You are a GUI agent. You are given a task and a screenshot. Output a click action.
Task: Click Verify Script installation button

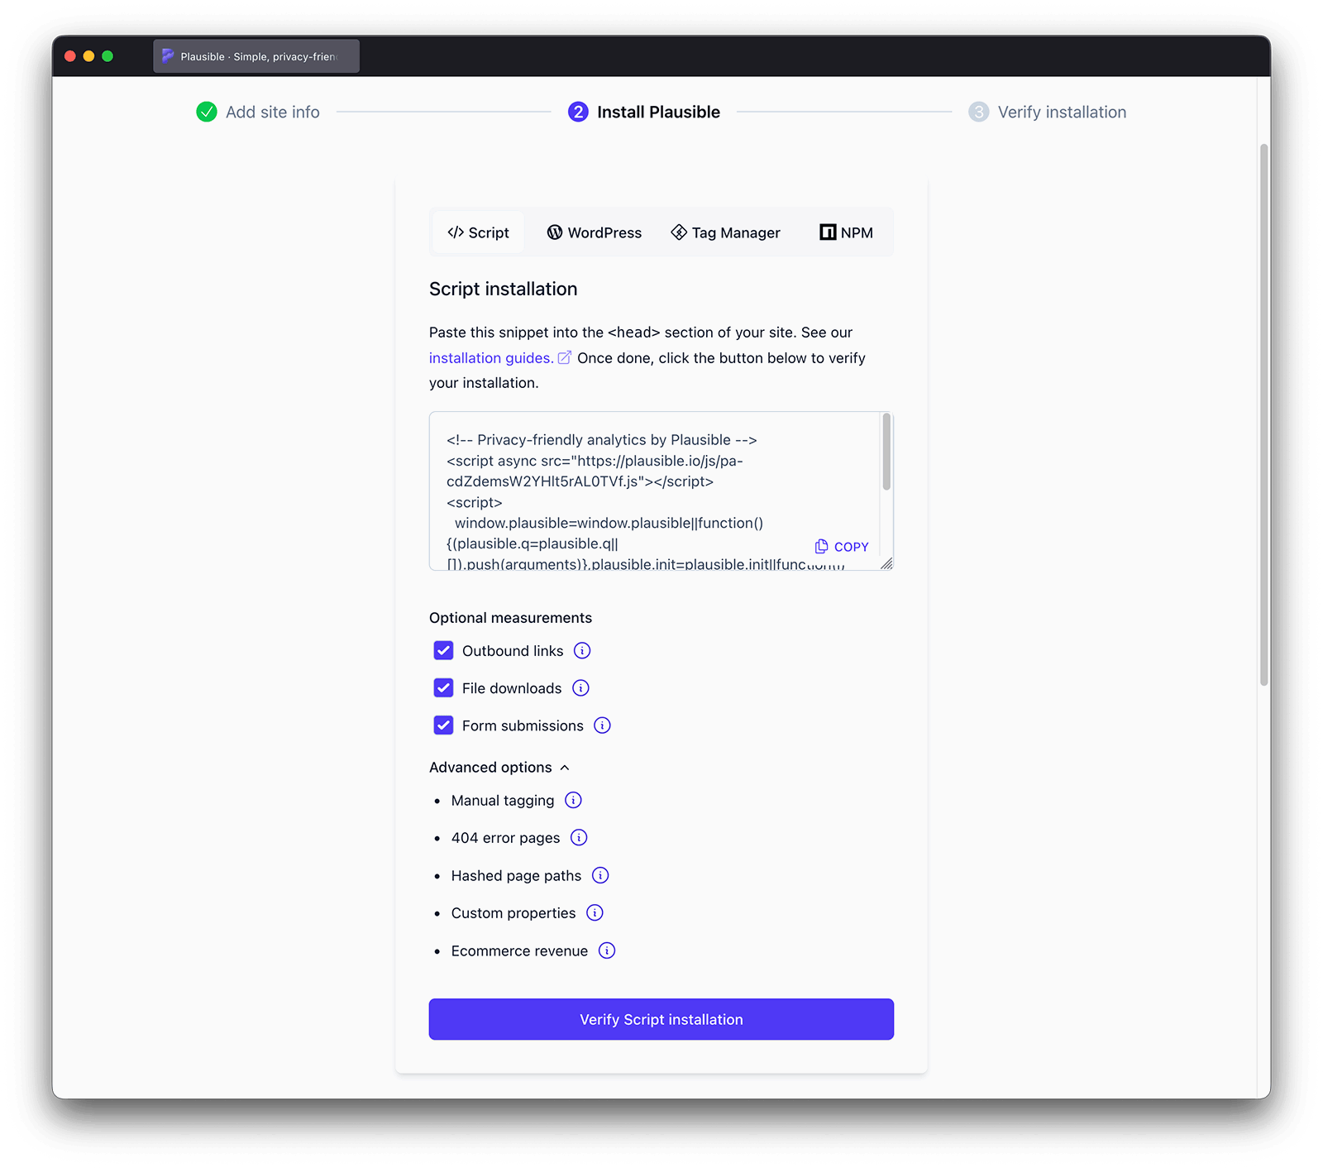[661, 1019]
